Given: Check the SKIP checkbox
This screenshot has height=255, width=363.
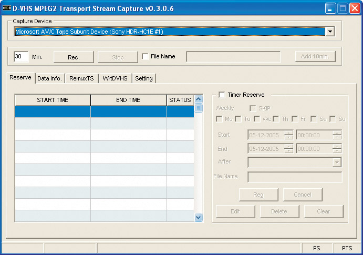Looking at the screenshot, I should [x=253, y=108].
